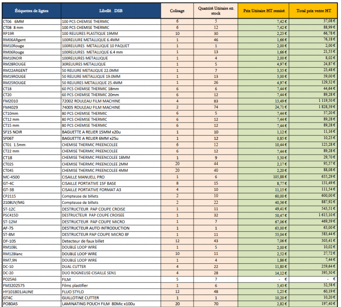Click the Libellé DSB header cell
Screen dimensions: 341x307
[x=111, y=11]
